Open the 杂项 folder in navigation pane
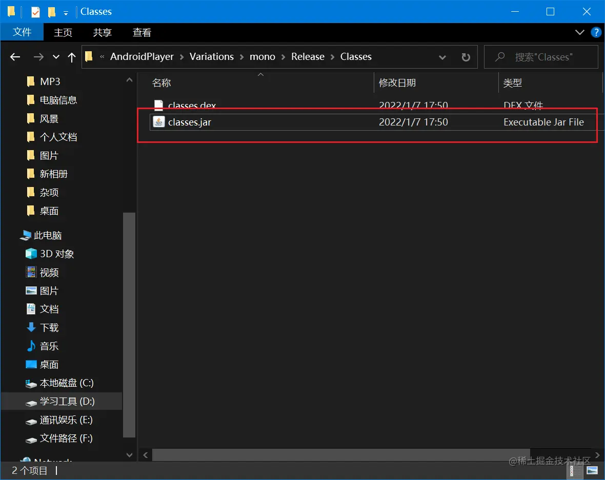Viewport: 605px width, 480px height. coord(49,193)
